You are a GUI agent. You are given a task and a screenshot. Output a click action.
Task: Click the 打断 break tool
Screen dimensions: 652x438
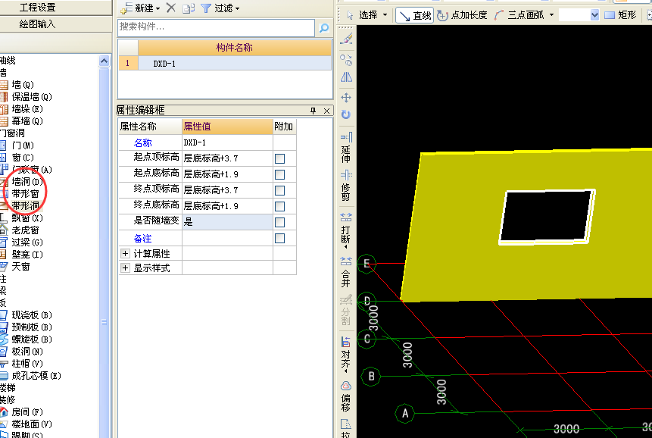pos(346,230)
